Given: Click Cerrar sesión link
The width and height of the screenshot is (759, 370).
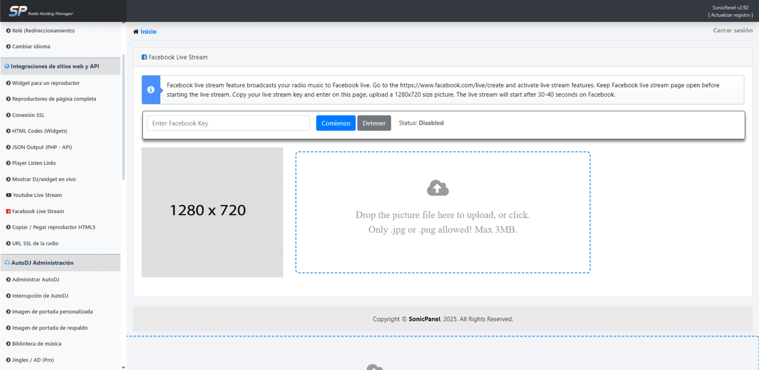Looking at the screenshot, I should coord(733,30).
